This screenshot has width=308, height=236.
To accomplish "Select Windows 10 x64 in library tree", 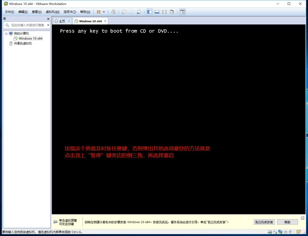I will (31, 38).
